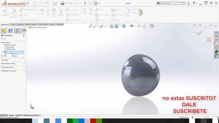Expand Tangencia inicial y final section
219x123 pixels.
point(24,64)
